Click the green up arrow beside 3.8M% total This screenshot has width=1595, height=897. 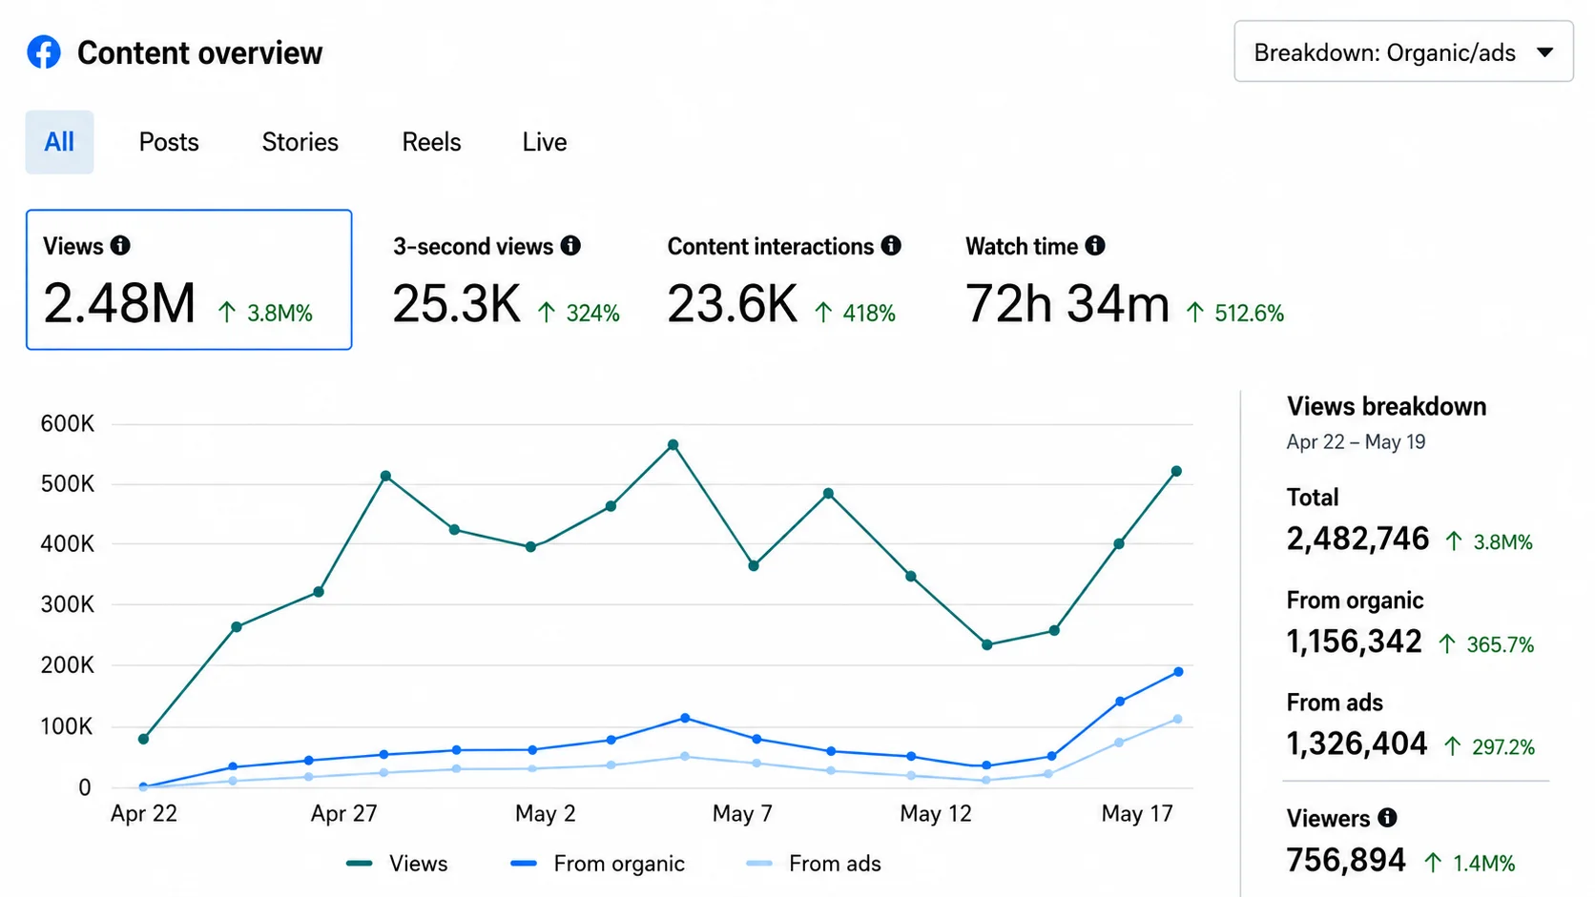click(x=1454, y=541)
